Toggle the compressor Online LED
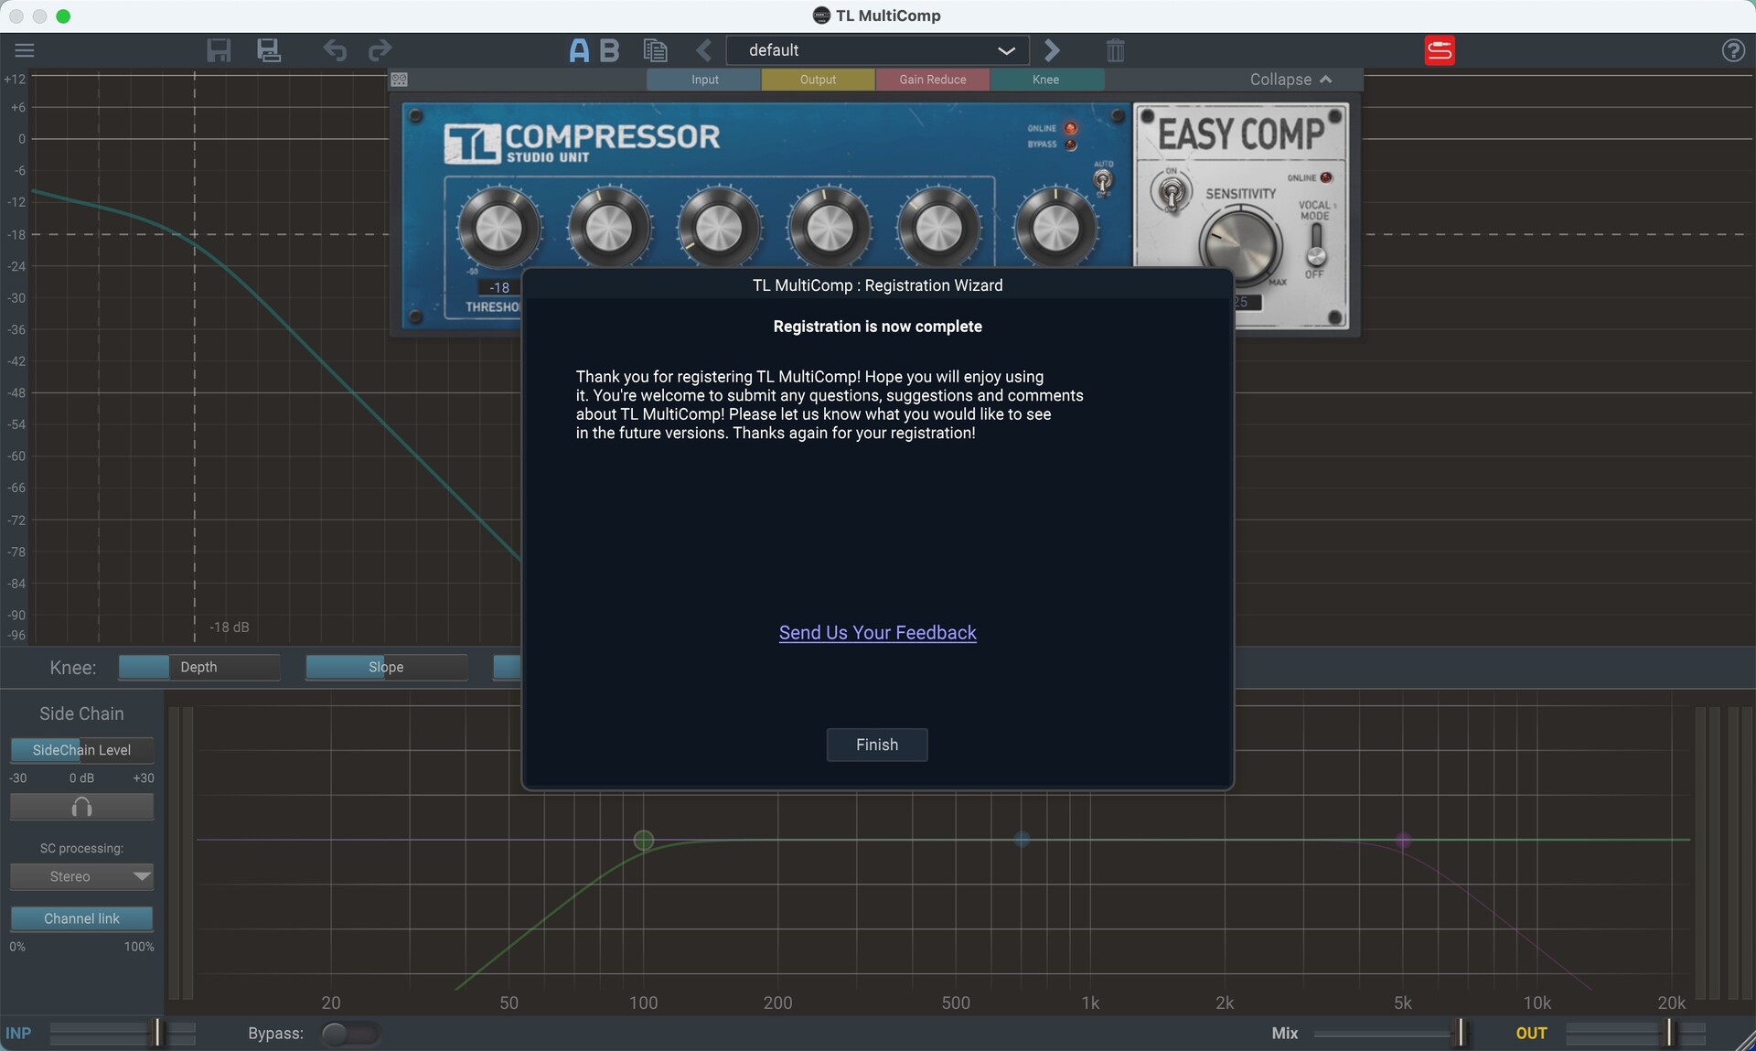Image resolution: width=1756 pixels, height=1051 pixels. pyautogui.click(x=1071, y=128)
